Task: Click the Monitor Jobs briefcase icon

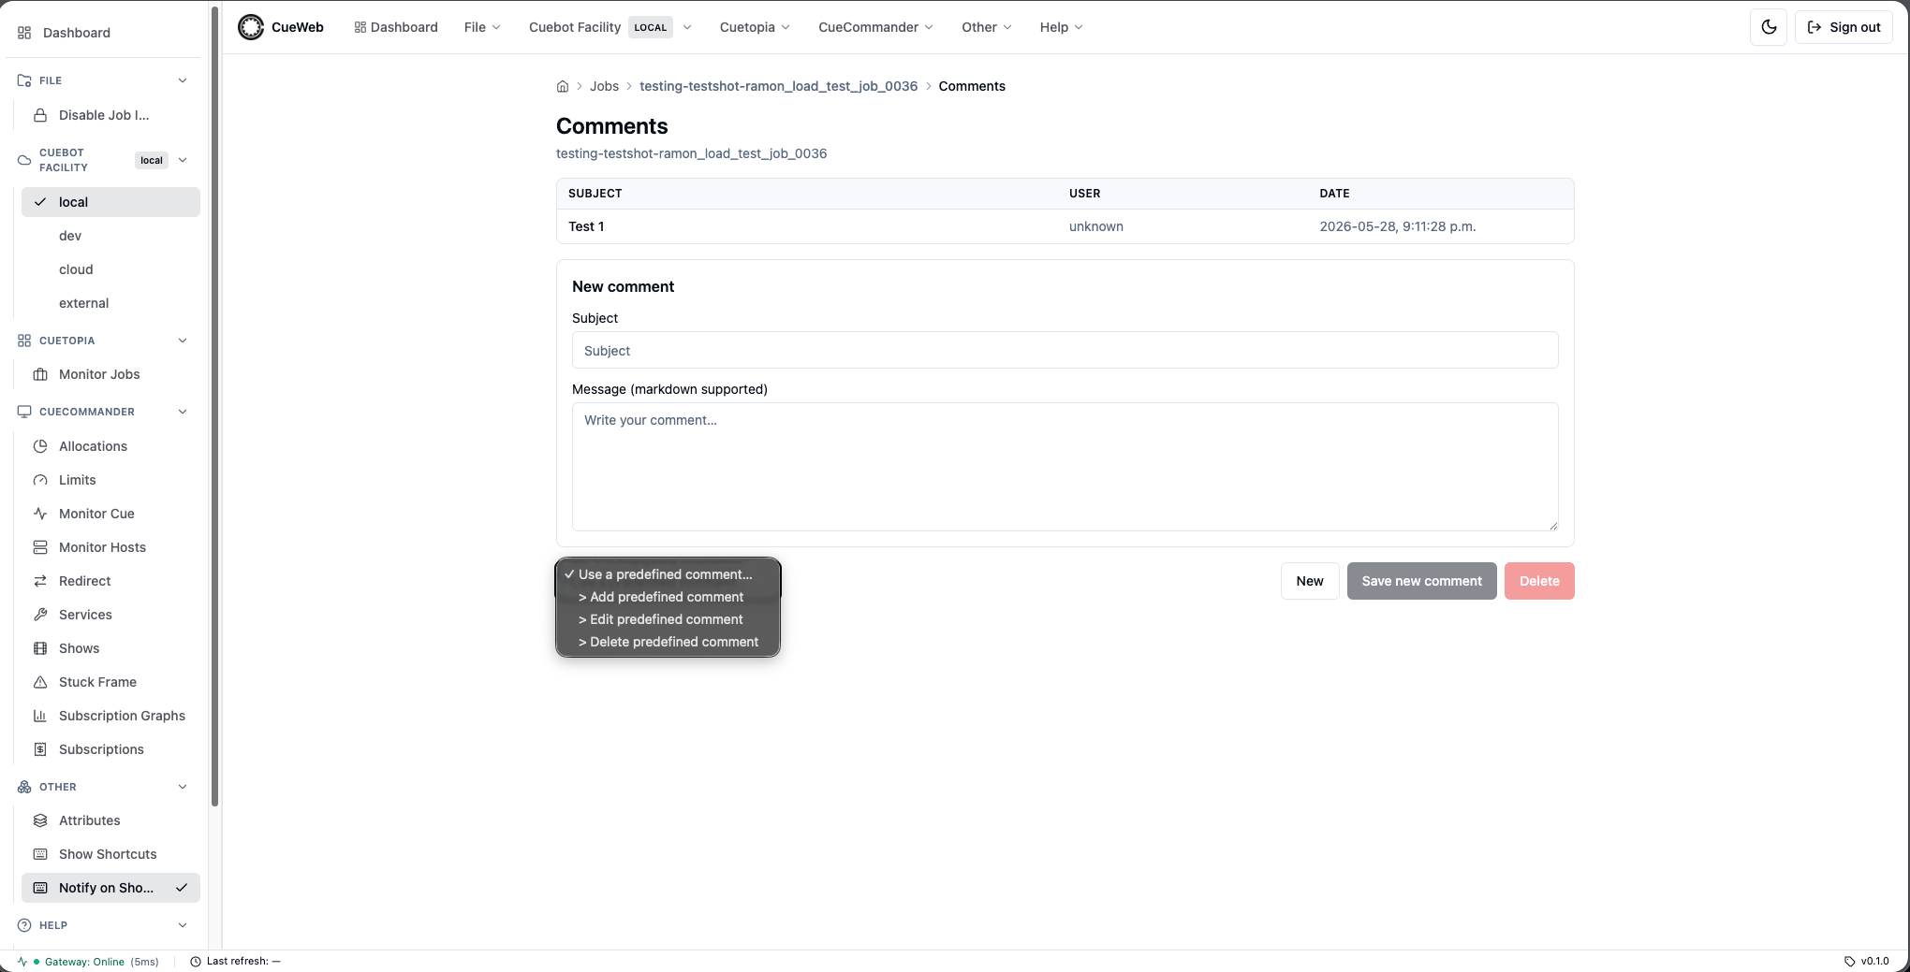Action: (40, 374)
